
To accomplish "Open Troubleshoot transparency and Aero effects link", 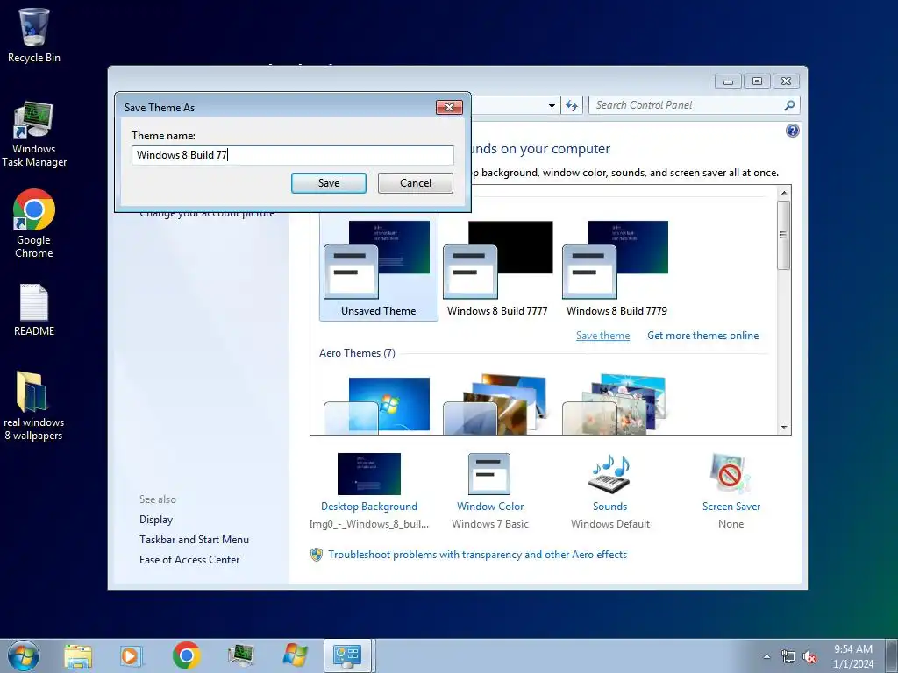I will coord(478,555).
